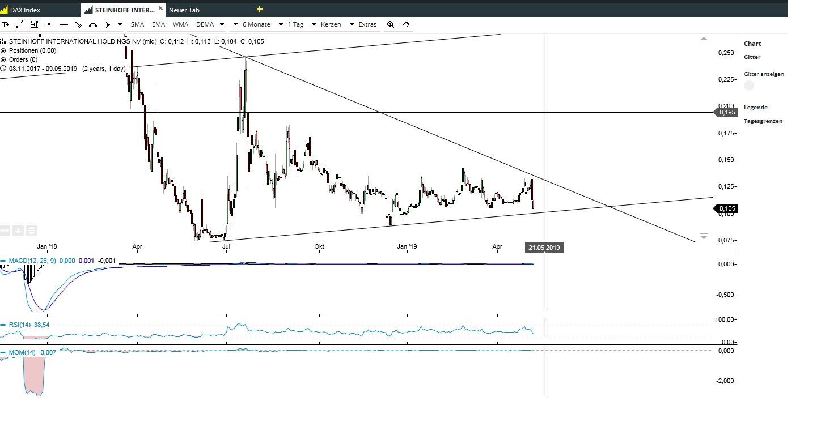The height and width of the screenshot is (439, 838).
Task: Switch to the Neuer Tab
Action: [184, 10]
